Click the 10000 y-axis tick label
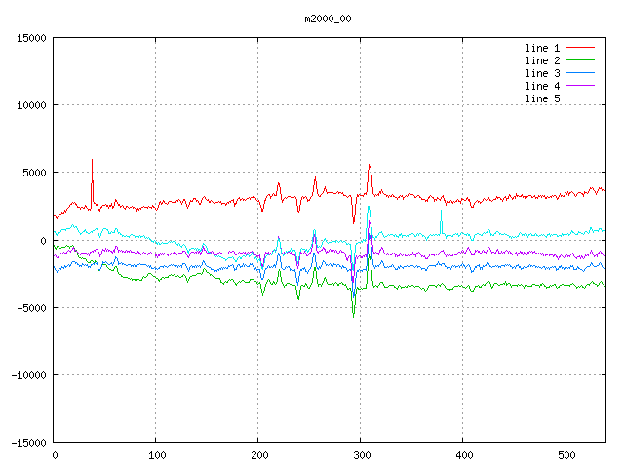624x468 pixels. pos(31,105)
